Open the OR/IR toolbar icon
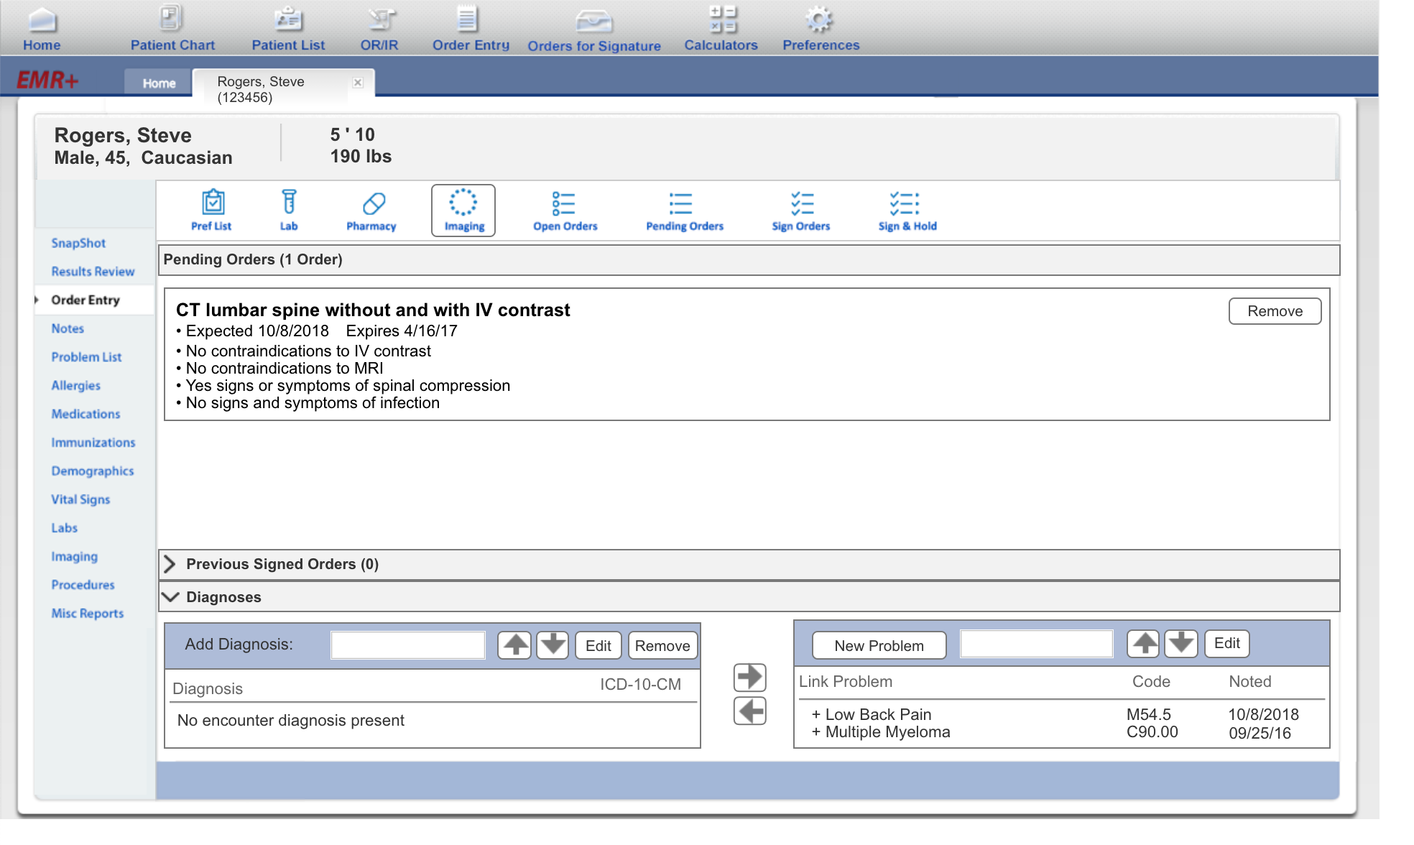The height and width of the screenshot is (845, 1414). pyautogui.click(x=379, y=29)
